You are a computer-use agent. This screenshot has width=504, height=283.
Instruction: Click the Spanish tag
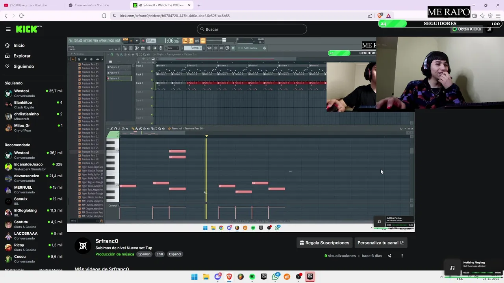point(144,254)
